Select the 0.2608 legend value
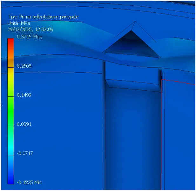 tap(24, 66)
